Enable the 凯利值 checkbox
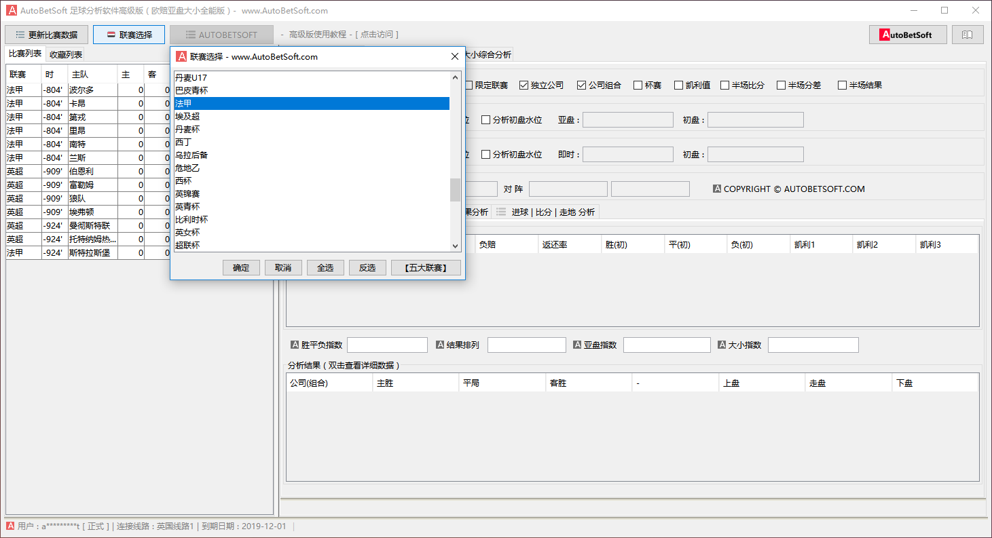Image resolution: width=992 pixels, height=538 pixels. tap(678, 85)
